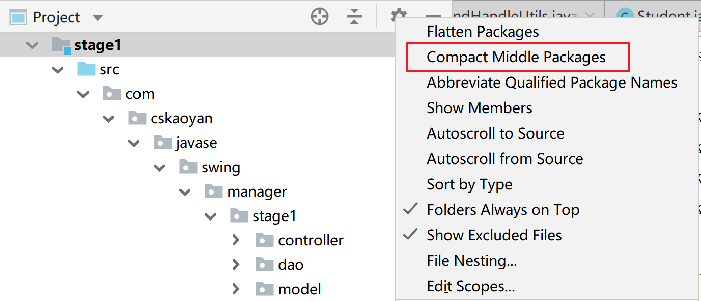This screenshot has height=301, width=701.
Task: Select the stage1 module folder icon
Action: (x=62, y=45)
